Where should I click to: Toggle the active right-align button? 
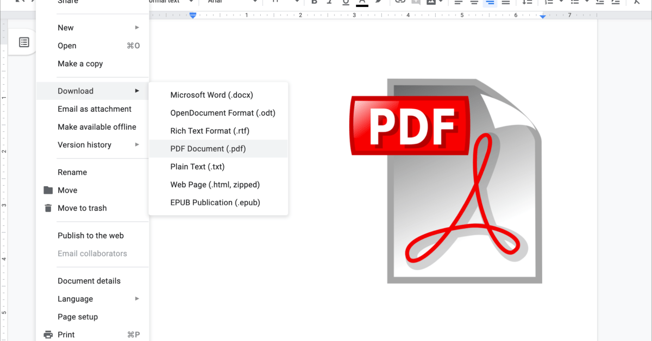coord(490,2)
